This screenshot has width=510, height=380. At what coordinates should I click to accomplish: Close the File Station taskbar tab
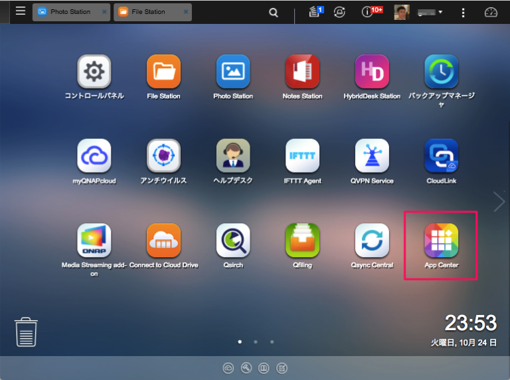[x=186, y=12]
